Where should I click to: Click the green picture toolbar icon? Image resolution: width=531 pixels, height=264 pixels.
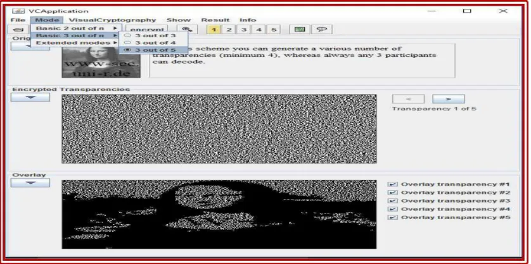[x=300, y=30]
